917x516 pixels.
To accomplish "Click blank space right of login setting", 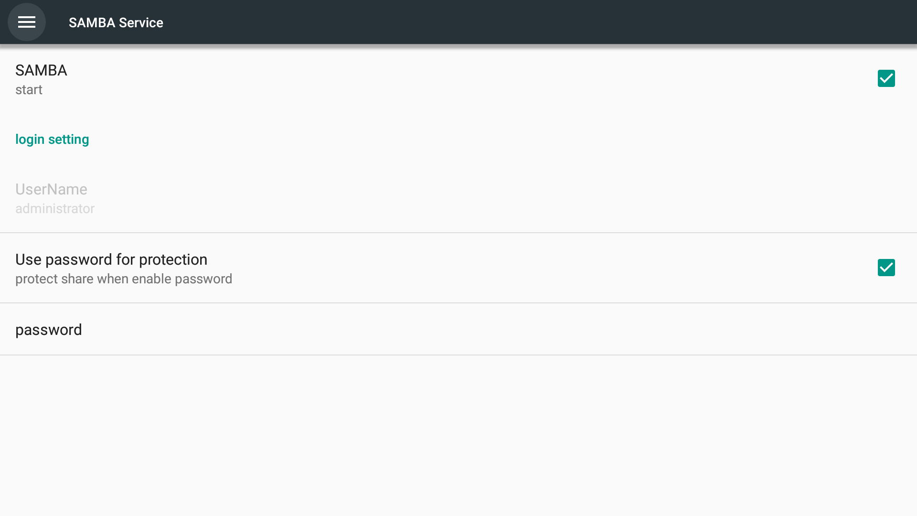I will (478, 139).
